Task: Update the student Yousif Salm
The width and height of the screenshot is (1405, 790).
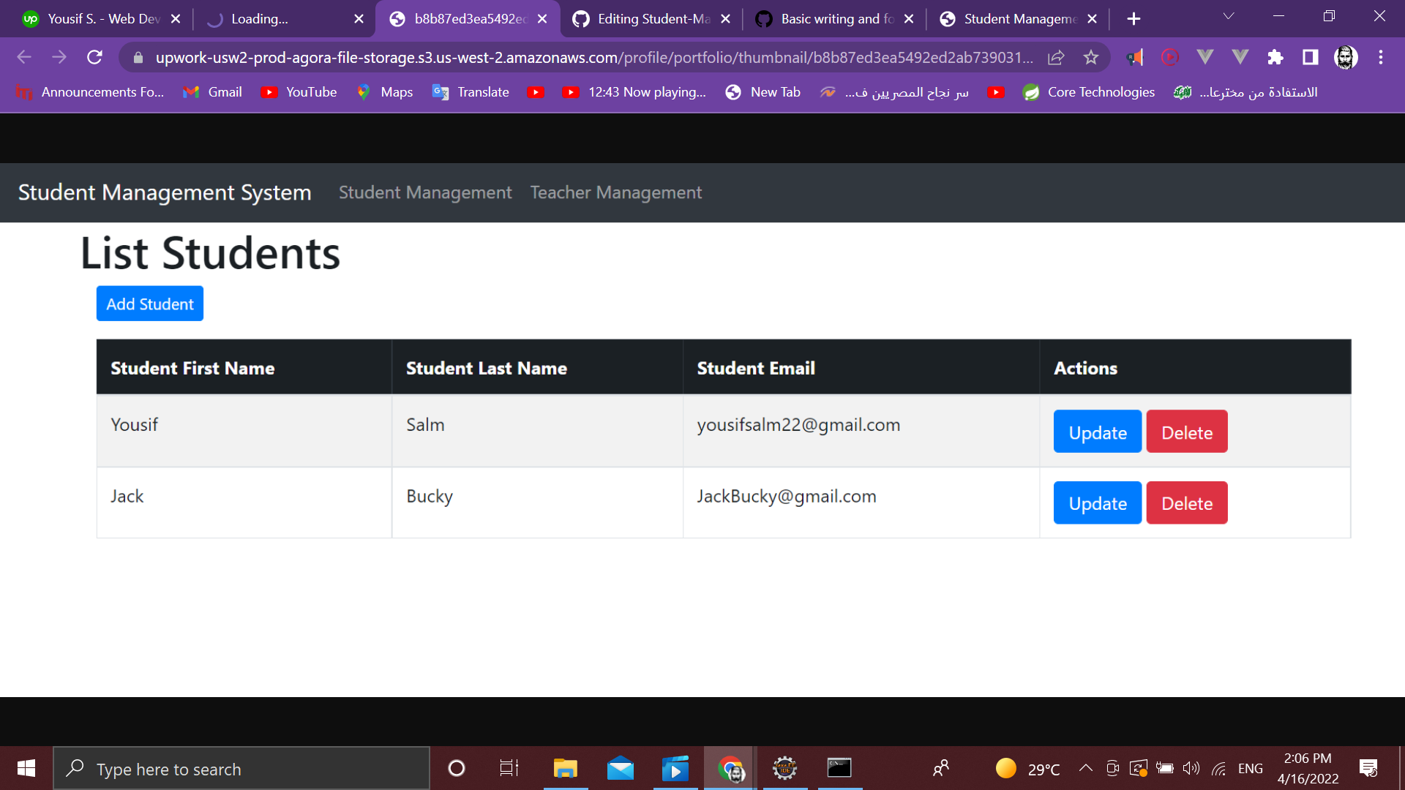Action: (x=1097, y=432)
